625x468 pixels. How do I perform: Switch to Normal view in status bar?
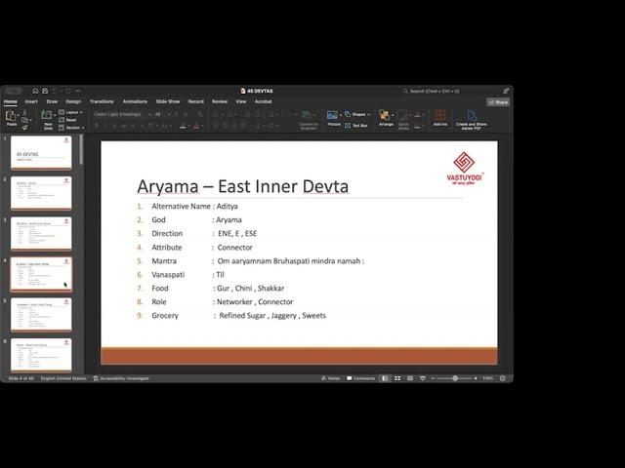click(385, 378)
